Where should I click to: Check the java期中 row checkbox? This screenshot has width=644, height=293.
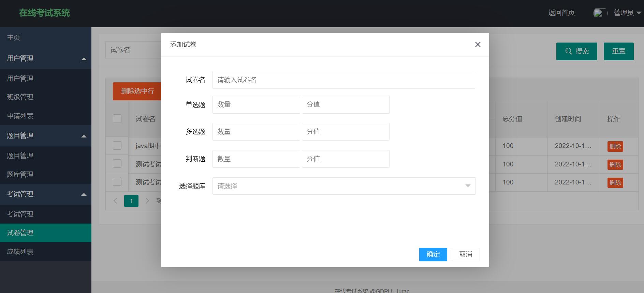117,146
